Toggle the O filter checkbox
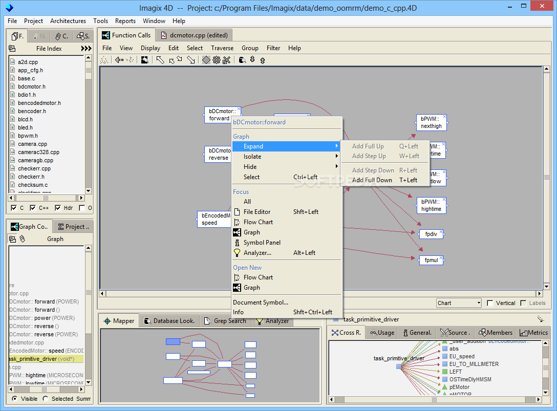 [82, 208]
